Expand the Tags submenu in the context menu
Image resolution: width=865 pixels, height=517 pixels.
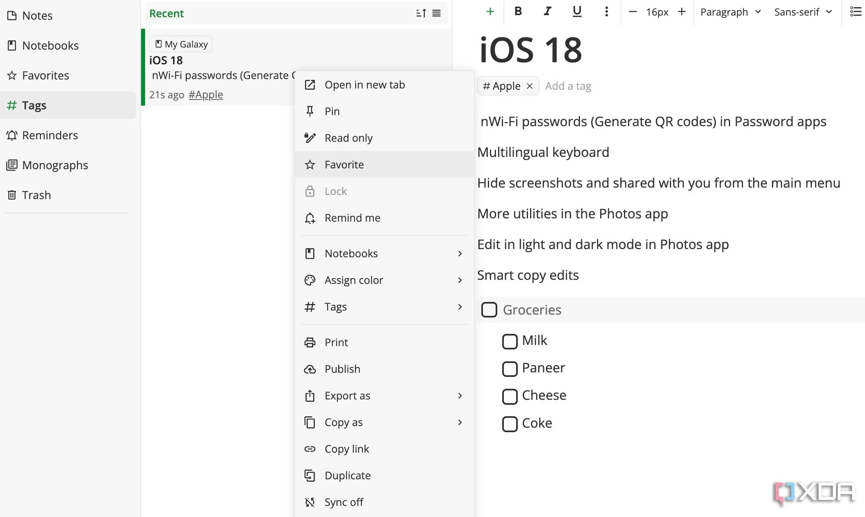pos(385,307)
